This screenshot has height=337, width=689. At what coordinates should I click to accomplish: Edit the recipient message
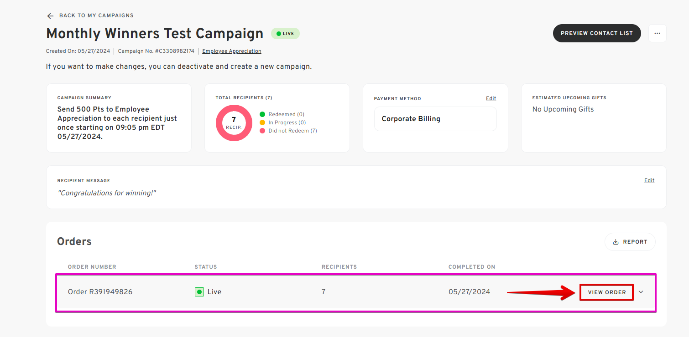tap(649, 180)
